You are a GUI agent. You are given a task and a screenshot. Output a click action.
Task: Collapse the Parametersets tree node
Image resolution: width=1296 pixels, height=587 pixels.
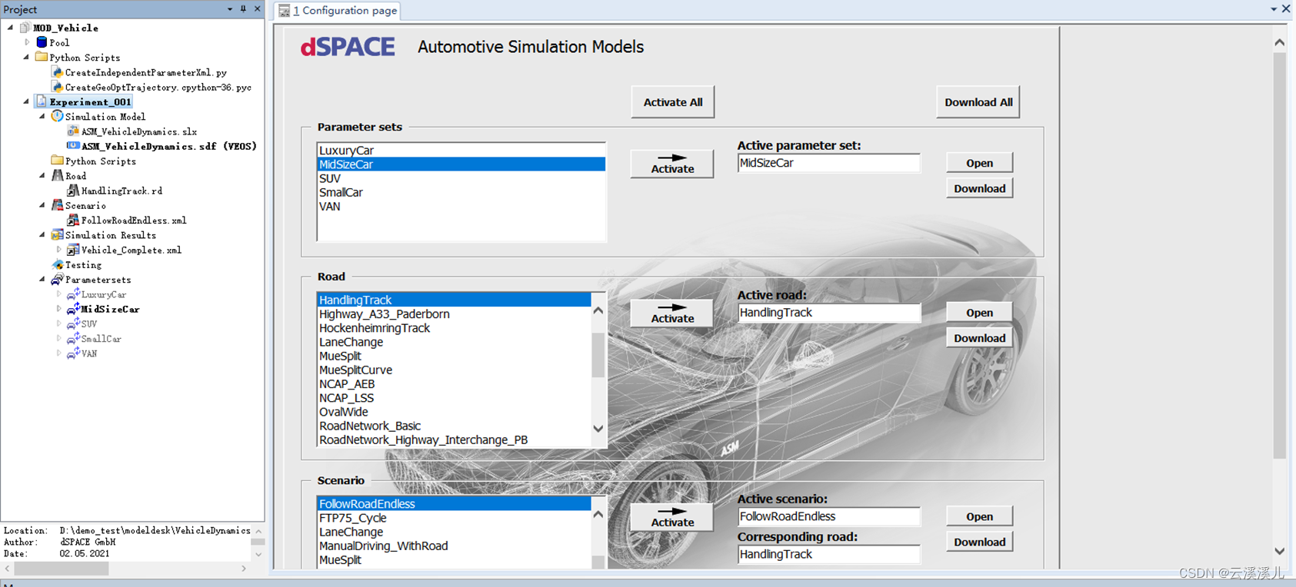(42, 280)
